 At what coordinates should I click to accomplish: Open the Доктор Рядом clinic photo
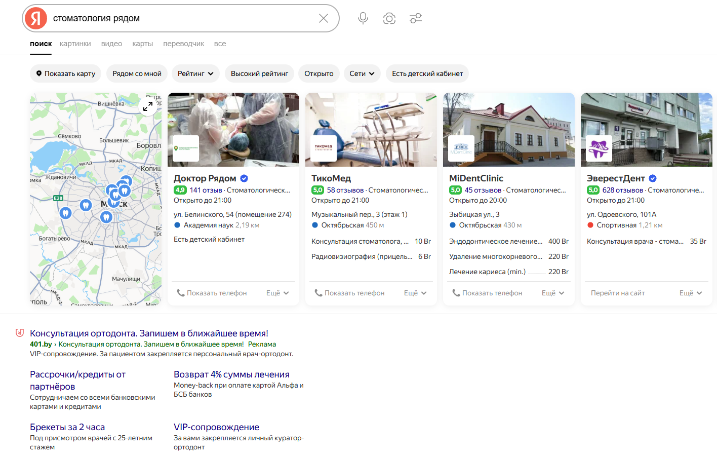tap(233, 130)
